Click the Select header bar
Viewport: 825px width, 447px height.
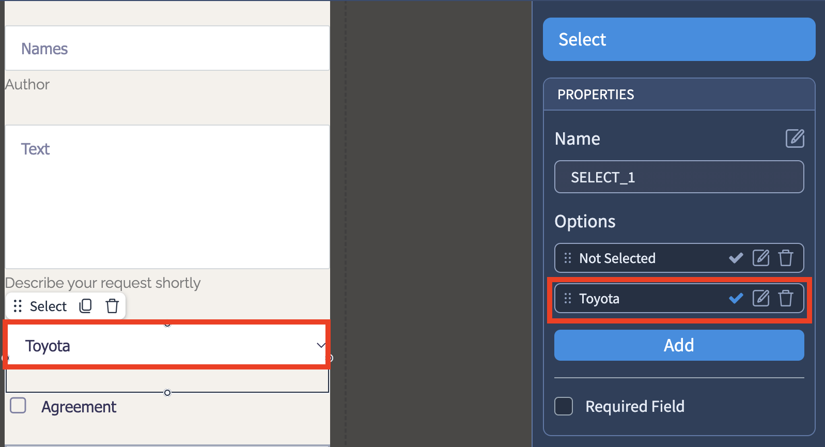(x=679, y=39)
